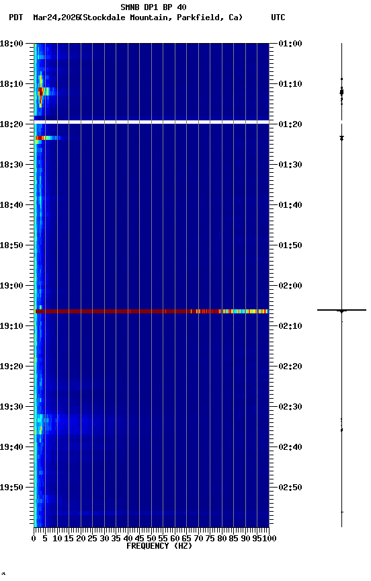The height and width of the screenshot is (581, 371).
Task: Click the '18:20' PDT time label
Action: click(x=11, y=124)
